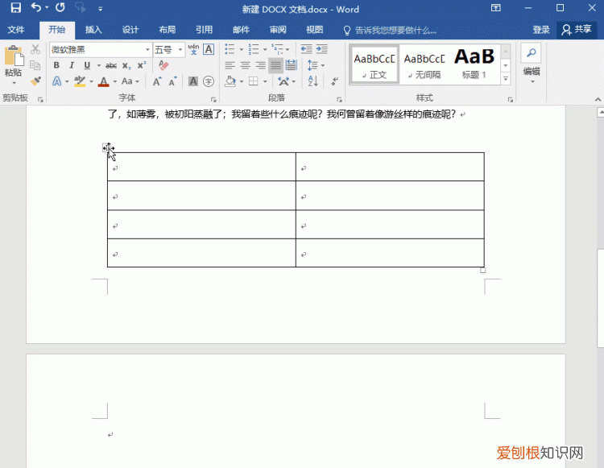Toggle italic formatting

click(72, 65)
